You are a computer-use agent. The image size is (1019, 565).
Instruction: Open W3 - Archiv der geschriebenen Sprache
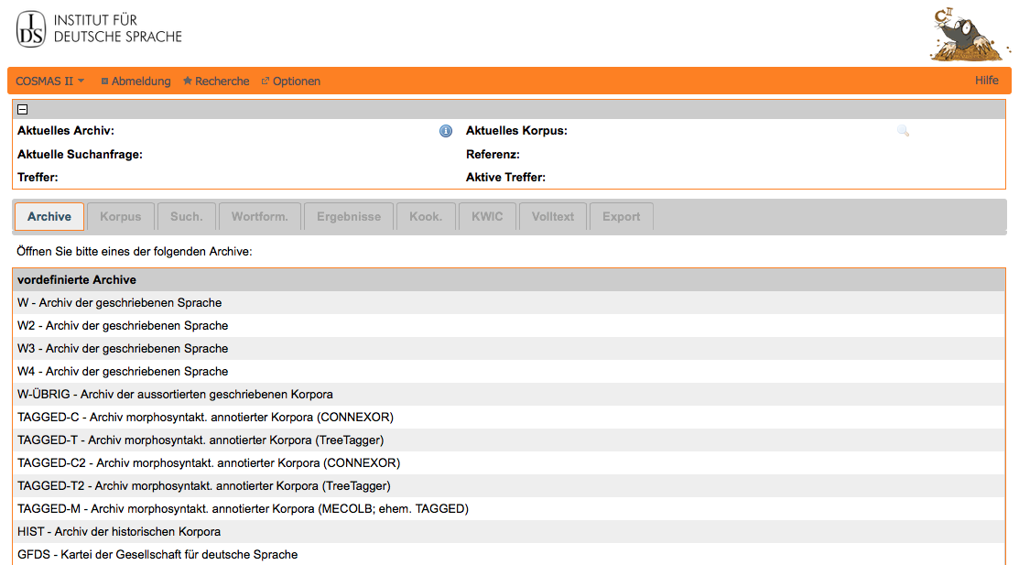tap(509, 349)
